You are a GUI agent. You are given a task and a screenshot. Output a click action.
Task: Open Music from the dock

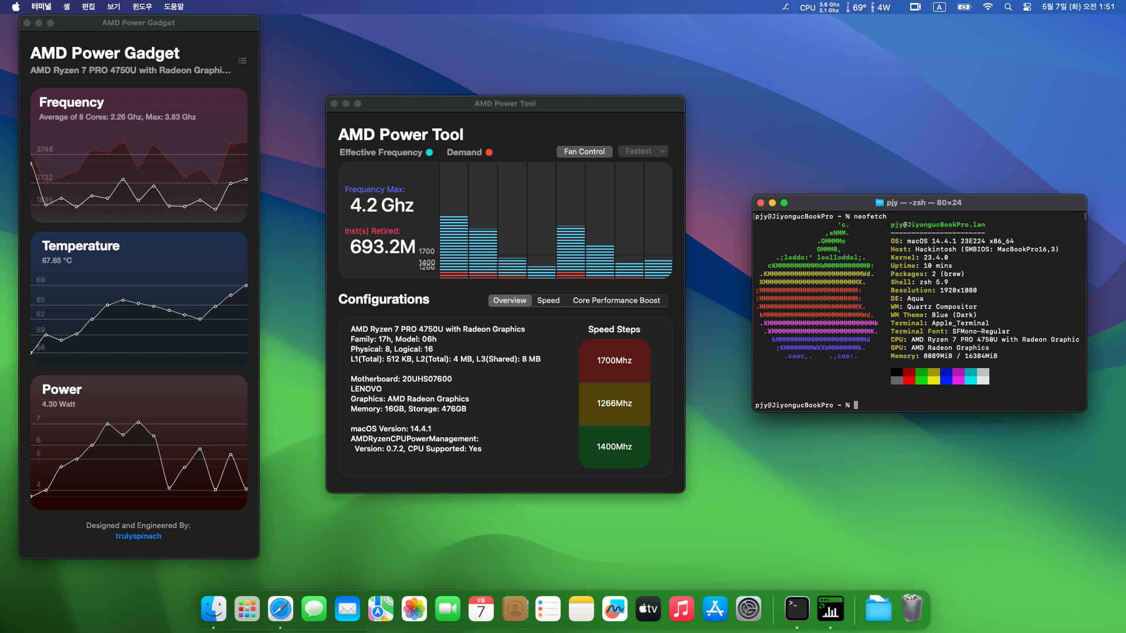pos(681,609)
